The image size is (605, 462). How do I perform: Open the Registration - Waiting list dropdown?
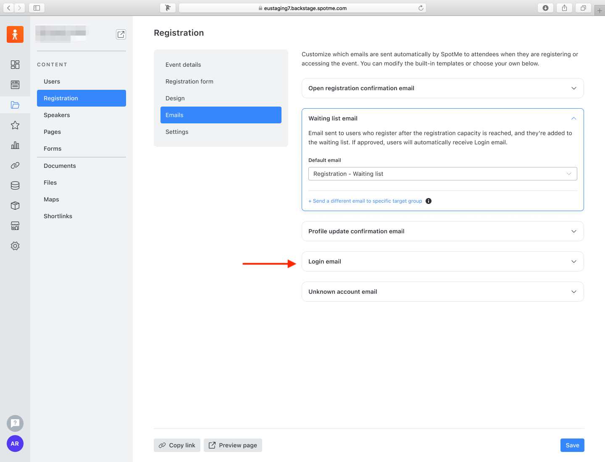click(443, 174)
